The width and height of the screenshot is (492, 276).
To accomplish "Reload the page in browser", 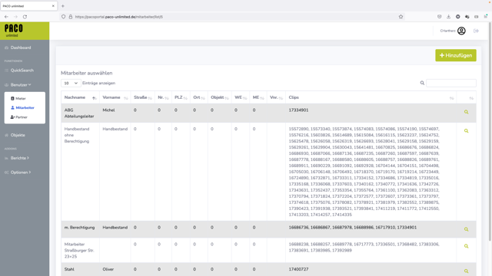I will pyautogui.click(x=25, y=17).
